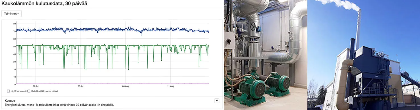Toggle Yhdistä erillään olevat pisteet checkbox
The width and height of the screenshot is (420, 110).
tap(29, 91)
